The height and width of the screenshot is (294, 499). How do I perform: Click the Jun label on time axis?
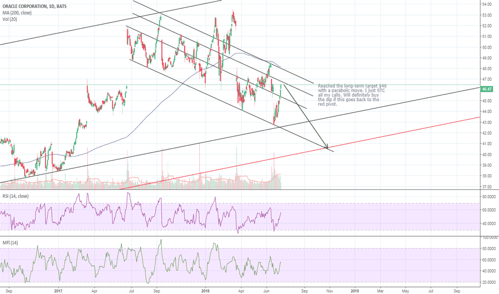(267, 291)
